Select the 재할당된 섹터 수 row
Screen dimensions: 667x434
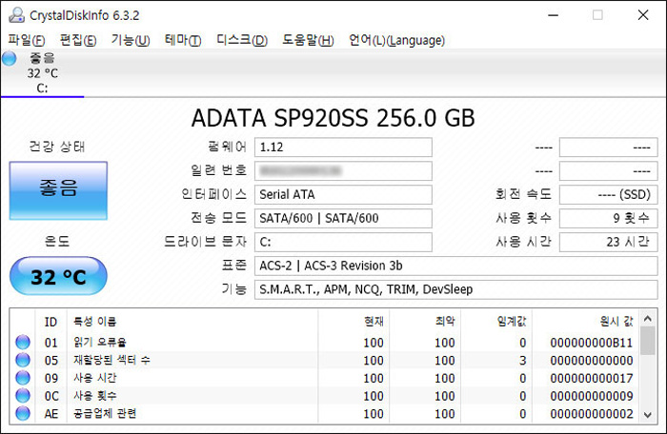[x=325, y=360]
